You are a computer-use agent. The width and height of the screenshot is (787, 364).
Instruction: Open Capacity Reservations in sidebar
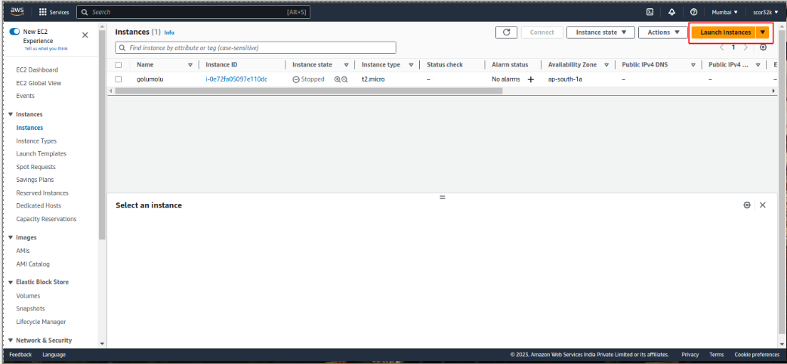tap(46, 219)
